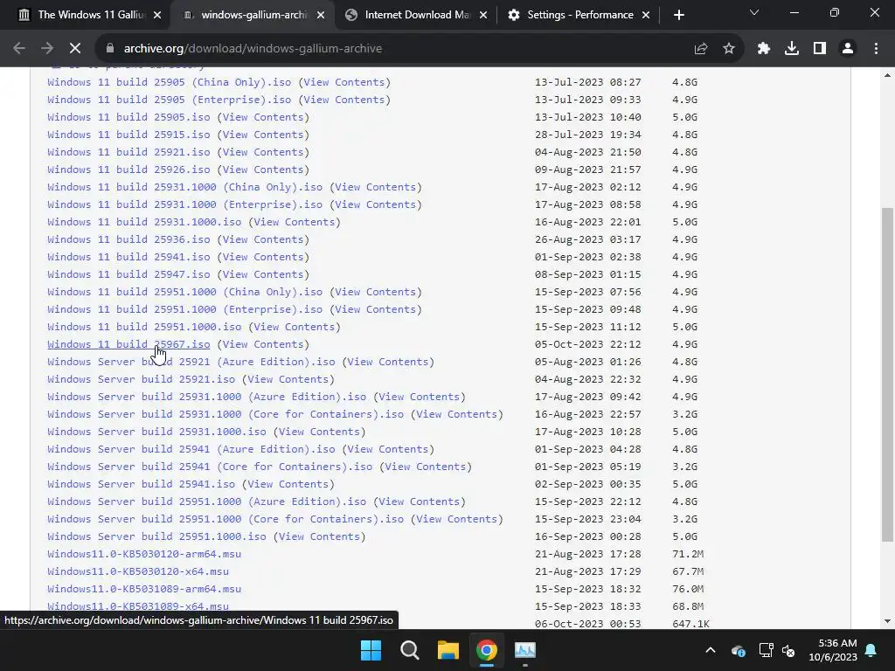Switch to The Windows 11 Gallium tab
This screenshot has width=895, height=671.
(x=91, y=15)
